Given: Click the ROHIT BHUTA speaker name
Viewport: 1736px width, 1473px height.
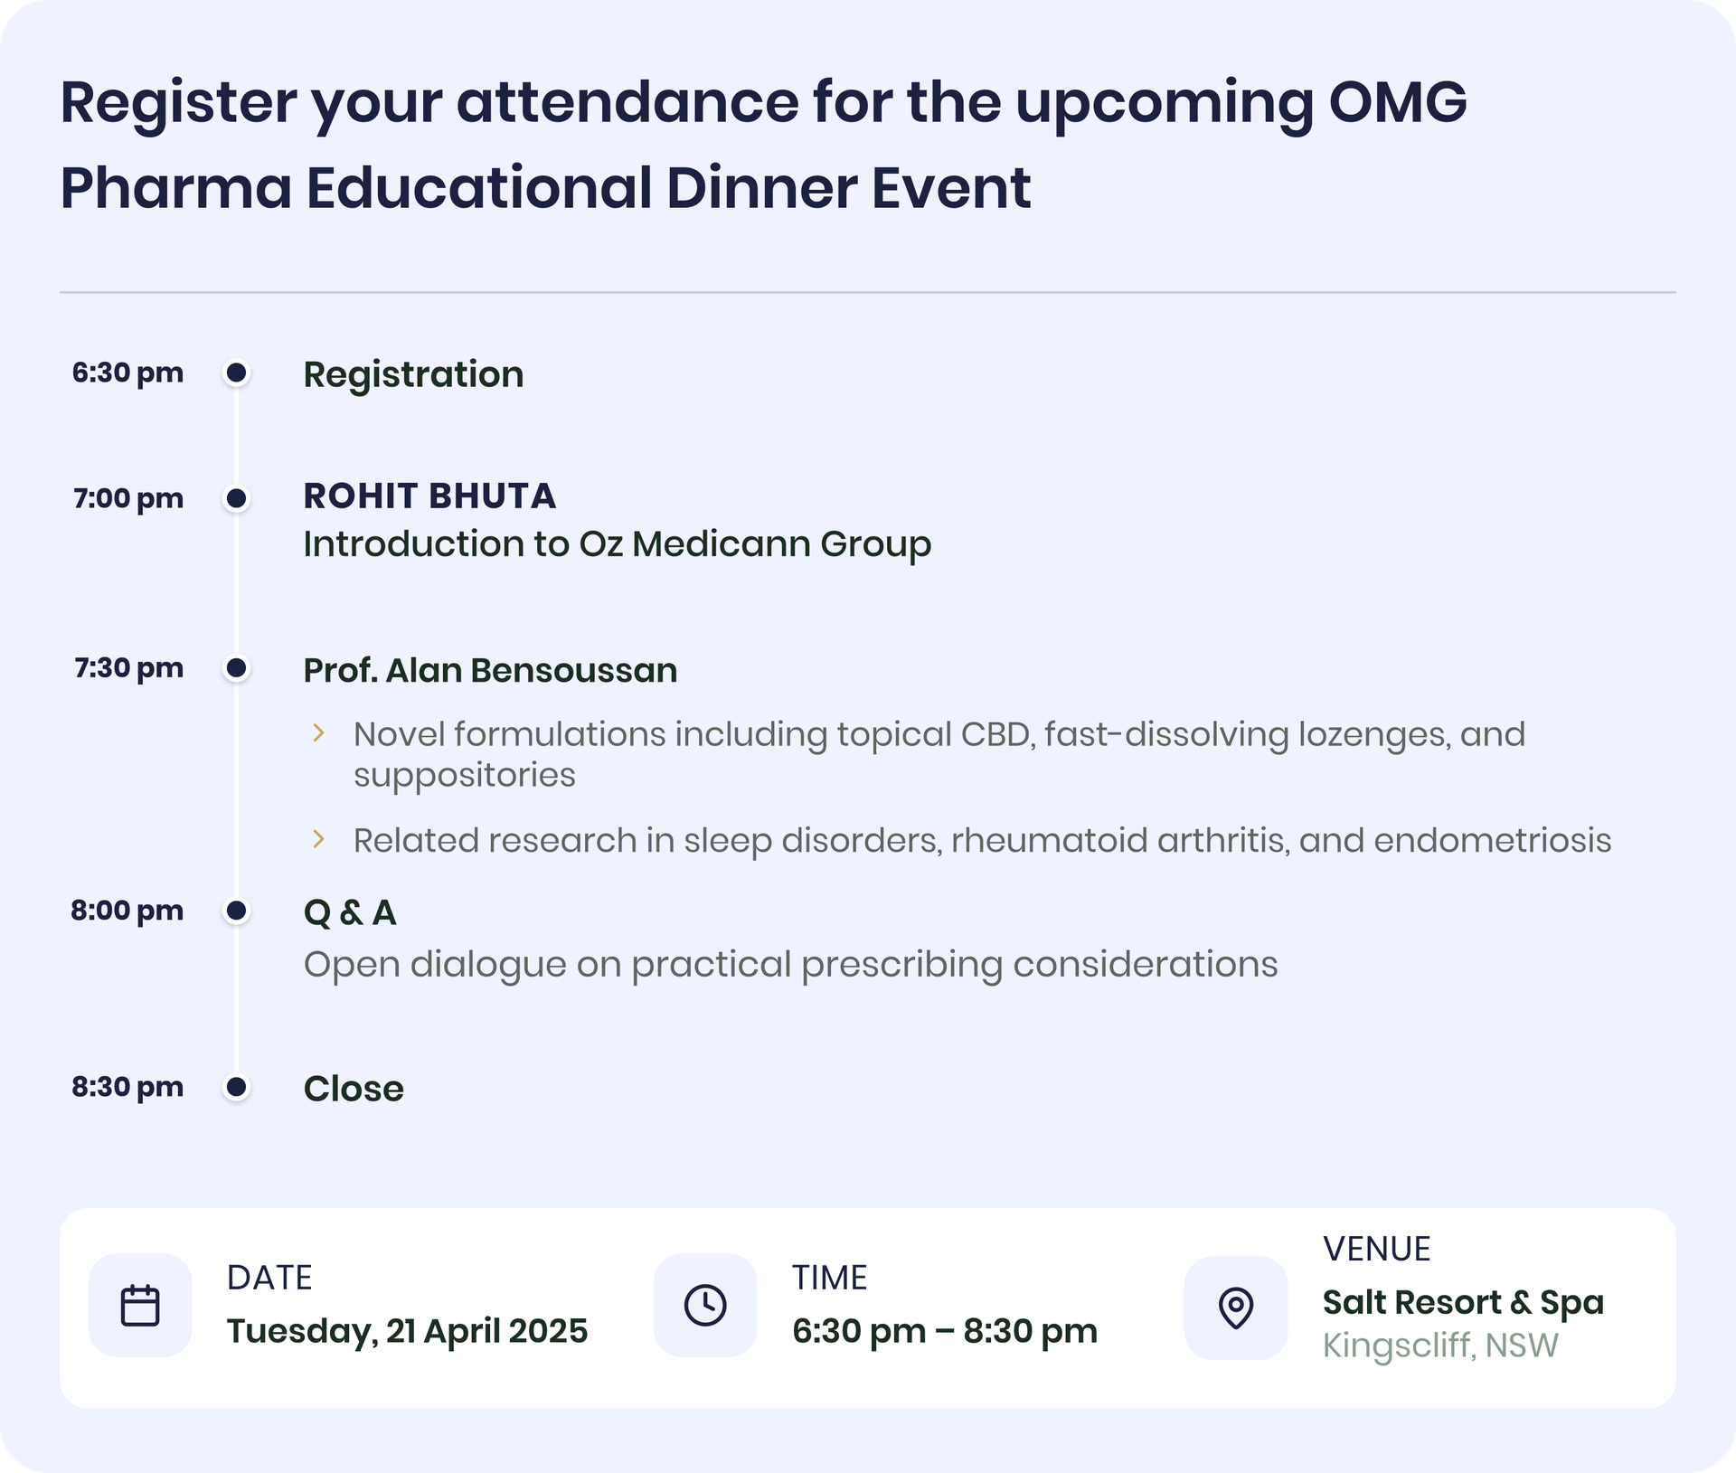Looking at the screenshot, I should pos(429,496).
